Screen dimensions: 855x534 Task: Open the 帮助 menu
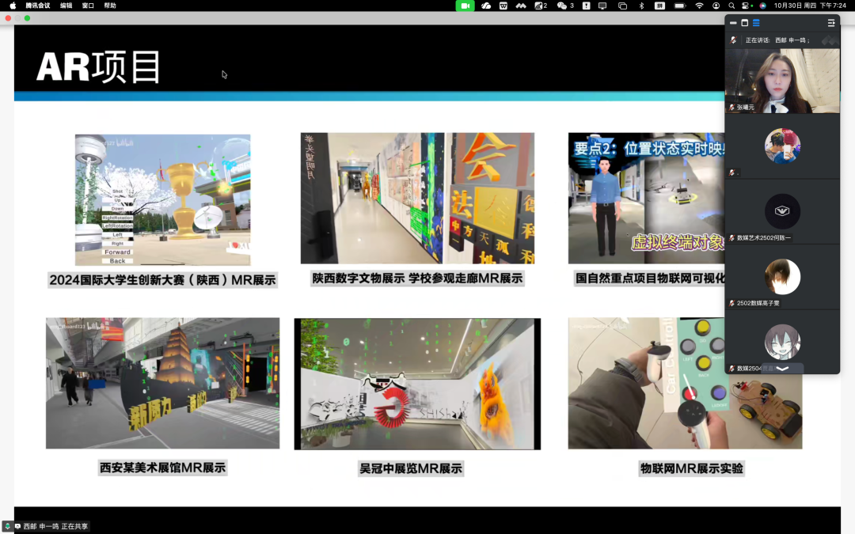click(110, 6)
